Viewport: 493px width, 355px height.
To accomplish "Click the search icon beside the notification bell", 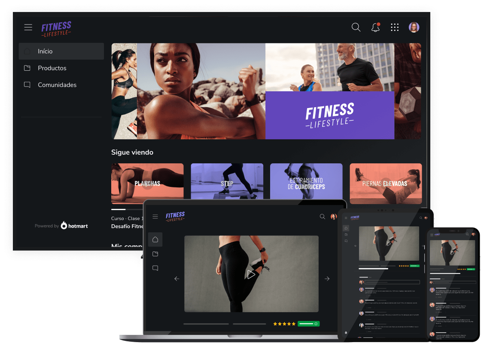I will pyautogui.click(x=356, y=27).
